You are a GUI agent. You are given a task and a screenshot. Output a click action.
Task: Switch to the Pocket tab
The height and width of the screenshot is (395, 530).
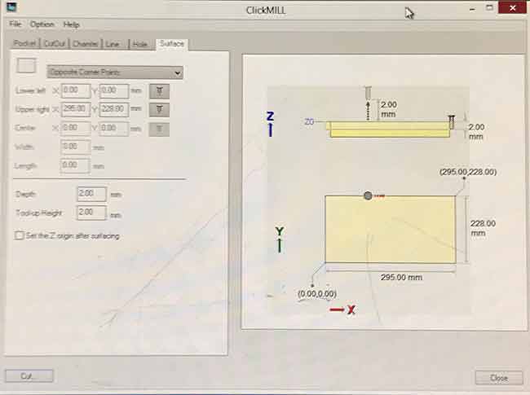pos(24,43)
